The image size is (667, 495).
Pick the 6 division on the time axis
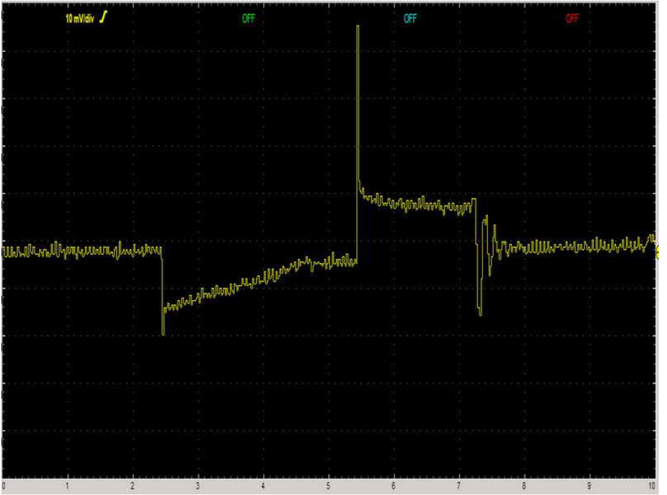394,486
